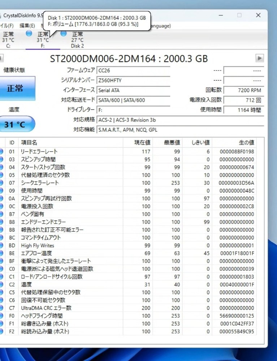The height and width of the screenshot is (361, 277).
Task: Click the power-on count field 712 回
Action: tap(244, 100)
